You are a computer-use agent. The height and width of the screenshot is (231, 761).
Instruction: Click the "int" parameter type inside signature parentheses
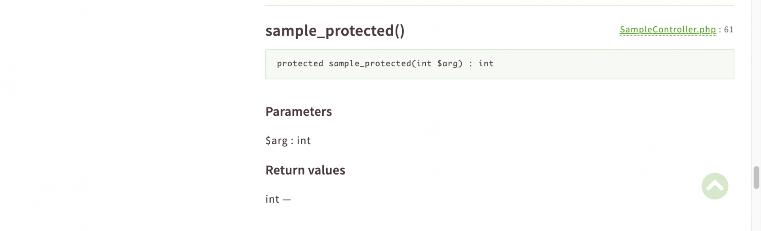coord(424,64)
